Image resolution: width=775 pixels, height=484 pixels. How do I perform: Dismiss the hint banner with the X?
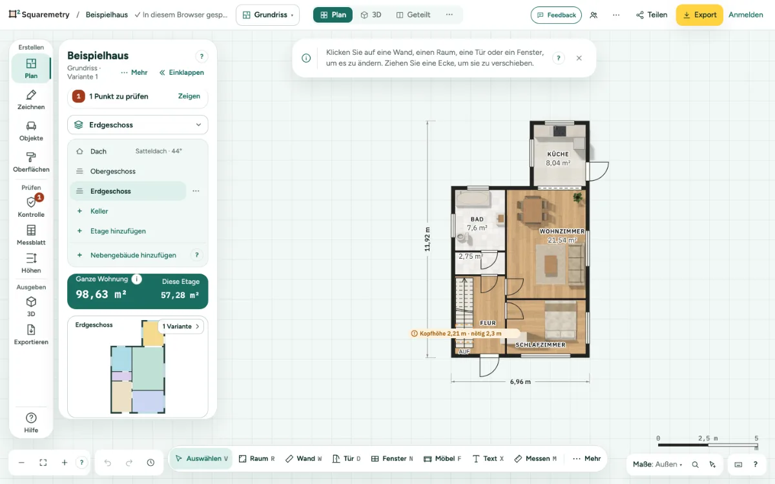[x=579, y=58]
